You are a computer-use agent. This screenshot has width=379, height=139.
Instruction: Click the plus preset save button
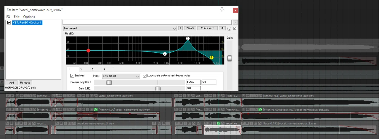coord(180,28)
